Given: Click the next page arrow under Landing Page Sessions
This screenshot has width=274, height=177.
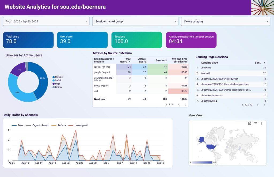Looking at the screenshot, I should pyautogui.click(x=264, y=105).
